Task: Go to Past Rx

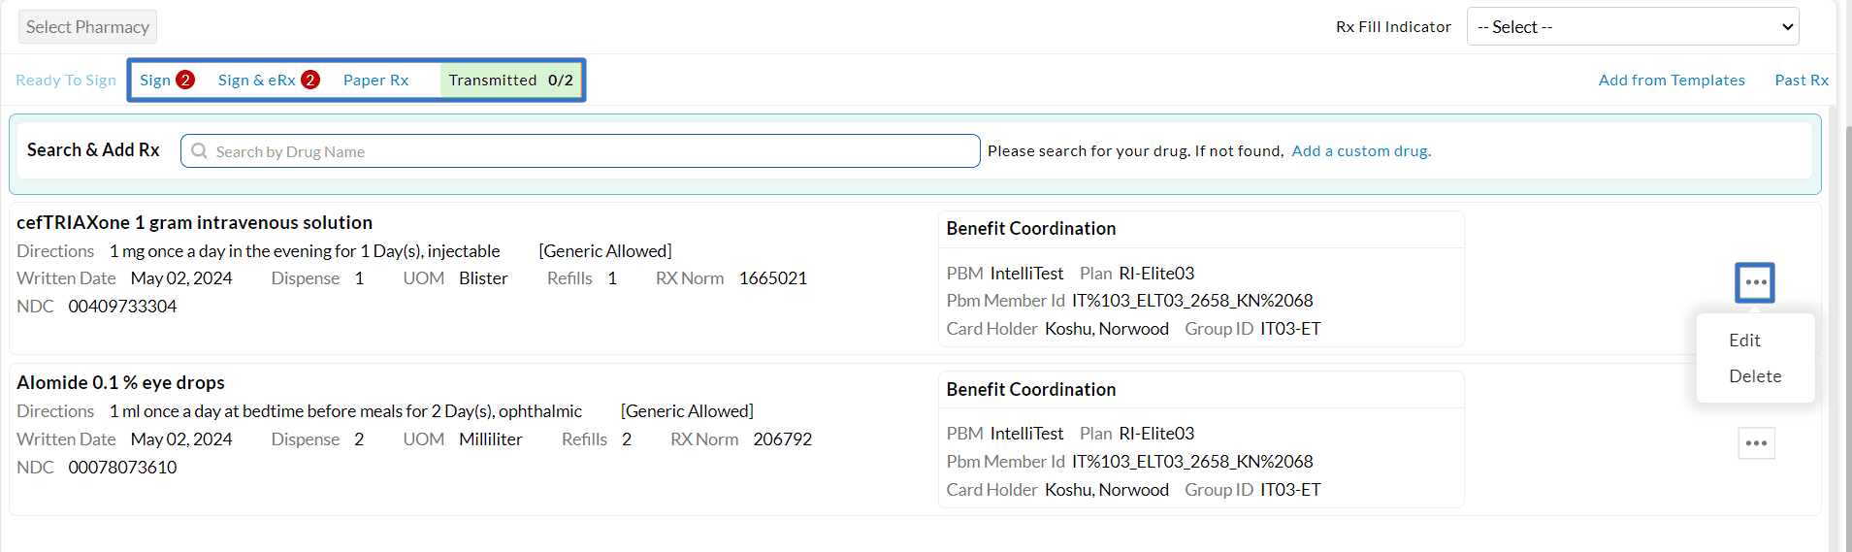Action: [1801, 81]
